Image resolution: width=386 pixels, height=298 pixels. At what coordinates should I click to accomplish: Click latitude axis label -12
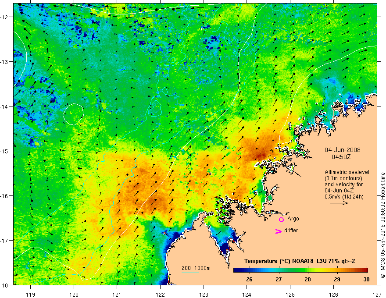coord(5,17)
